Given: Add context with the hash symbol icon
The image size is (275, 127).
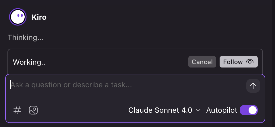Looking at the screenshot, I should 17,110.
